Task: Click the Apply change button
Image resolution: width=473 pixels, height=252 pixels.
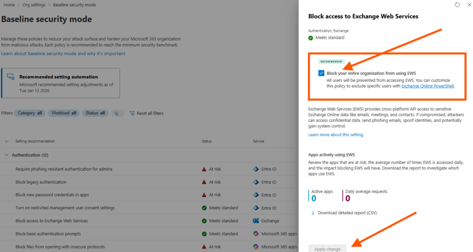Action: (x=327, y=249)
